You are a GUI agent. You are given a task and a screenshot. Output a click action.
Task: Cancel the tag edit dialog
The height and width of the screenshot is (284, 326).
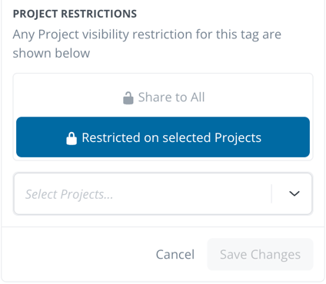coord(175,254)
